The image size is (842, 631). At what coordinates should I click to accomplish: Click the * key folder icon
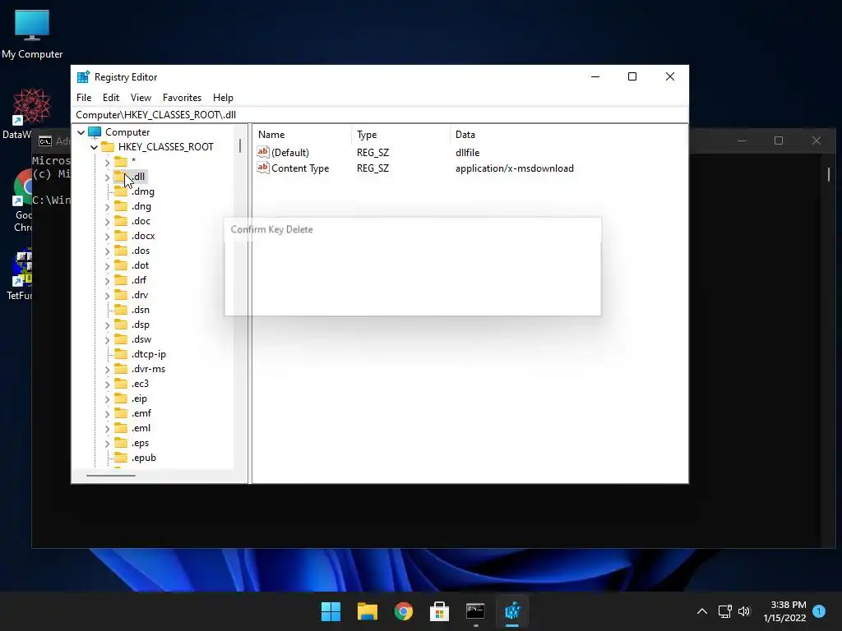coord(121,162)
